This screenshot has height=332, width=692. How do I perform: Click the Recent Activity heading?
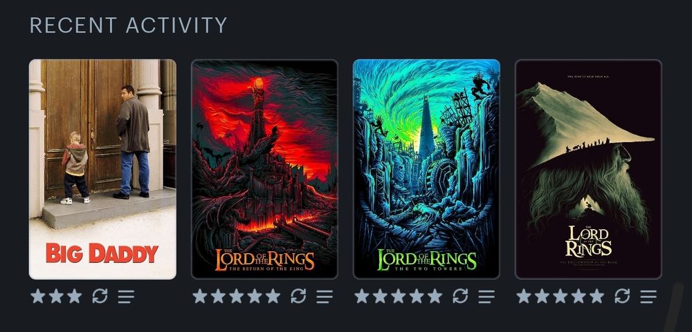[128, 25]
